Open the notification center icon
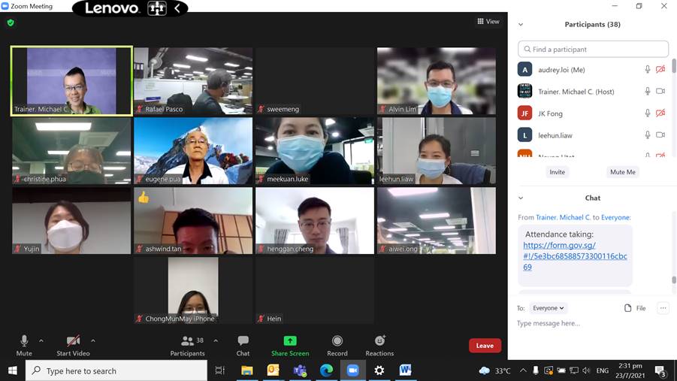This screenshot has width=677, height=381. (660, 370)
